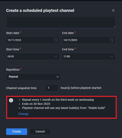Click the 11:00 end time field
122x138 pixels.
pos(89,56)
